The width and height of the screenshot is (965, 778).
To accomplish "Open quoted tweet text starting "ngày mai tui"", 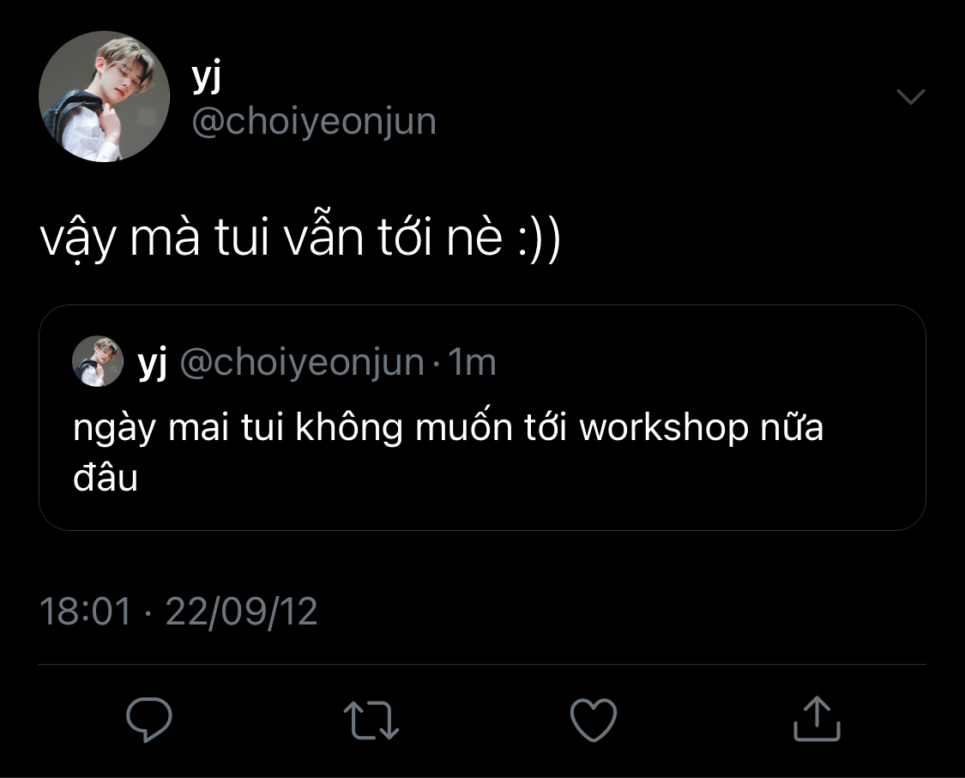I will [x=448, y=452].
